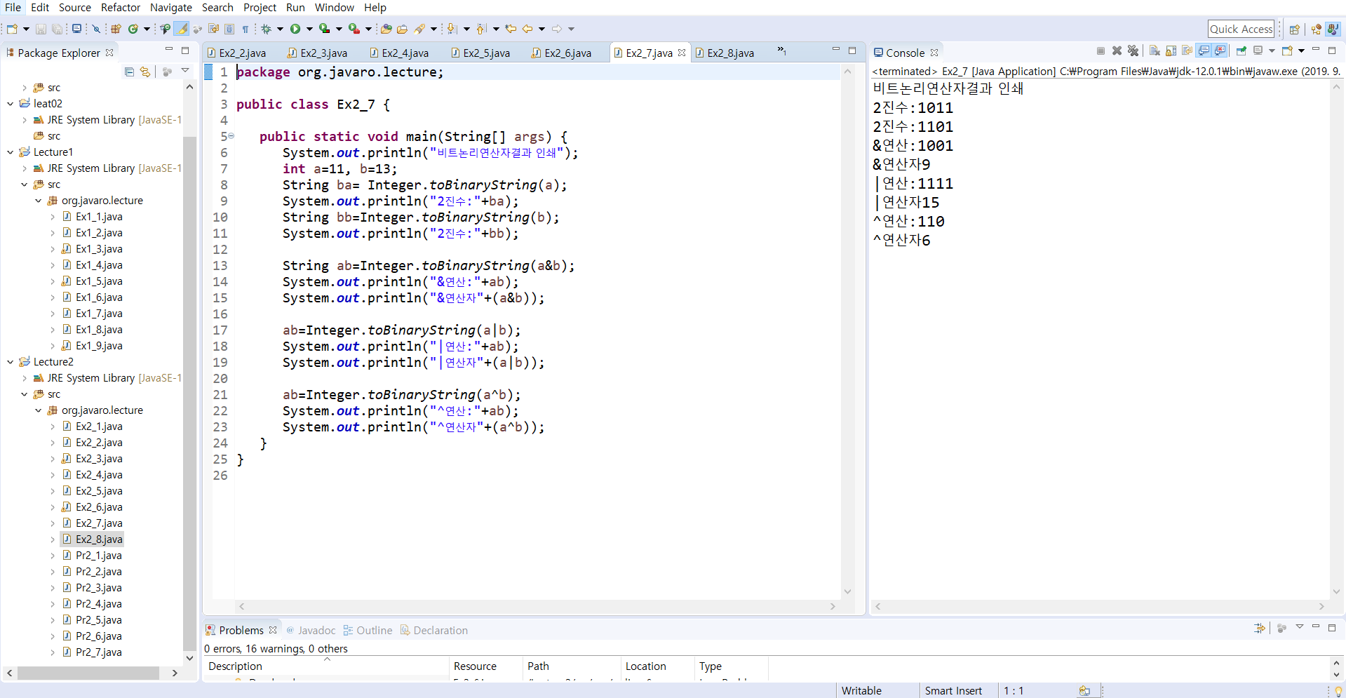Click the Open Perspective icon

(1295, 29)
